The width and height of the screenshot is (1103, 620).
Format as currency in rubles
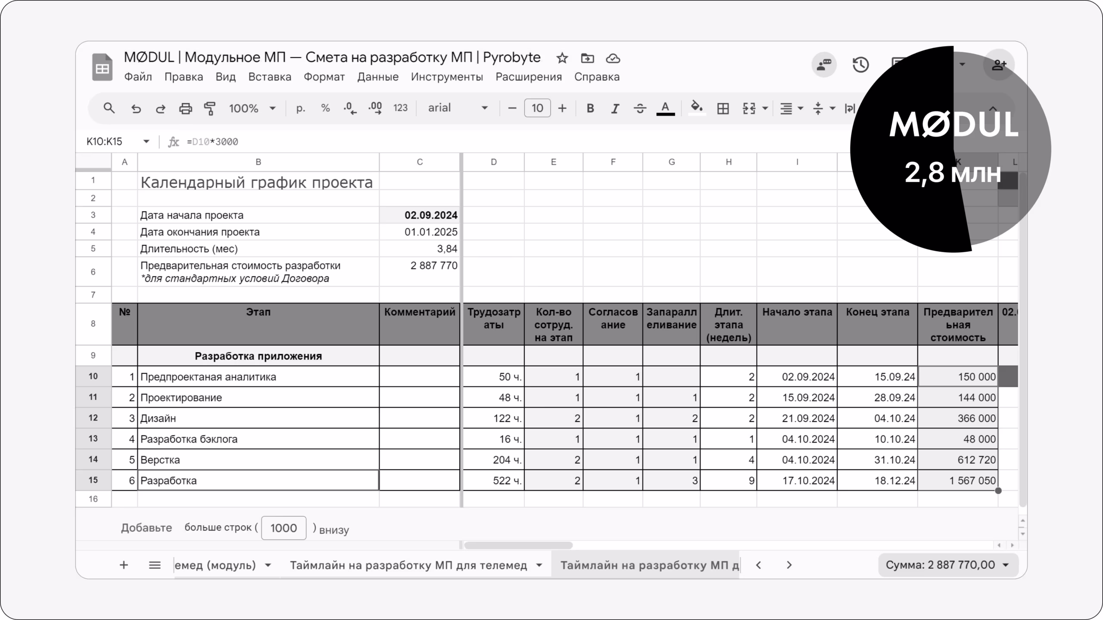coord(301,108)
